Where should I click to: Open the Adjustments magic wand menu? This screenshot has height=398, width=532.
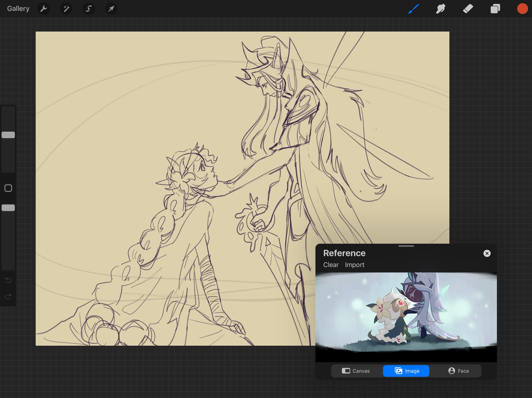pyautogui.click(x=66, y=8)
